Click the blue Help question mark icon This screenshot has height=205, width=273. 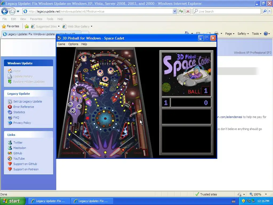(266, 34)
